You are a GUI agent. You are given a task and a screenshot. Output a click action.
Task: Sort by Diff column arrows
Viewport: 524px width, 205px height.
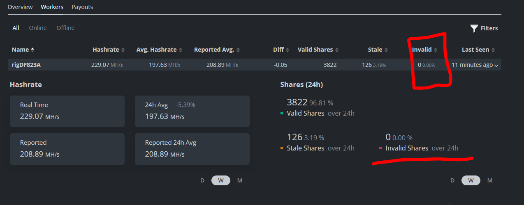[x=288, y=50]
